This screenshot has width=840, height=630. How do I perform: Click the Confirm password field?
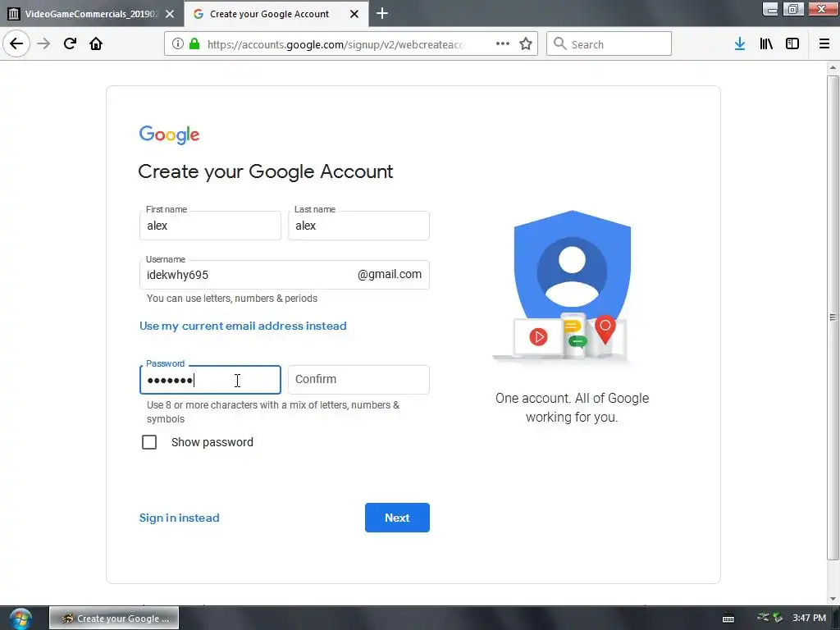click(358, 380)
